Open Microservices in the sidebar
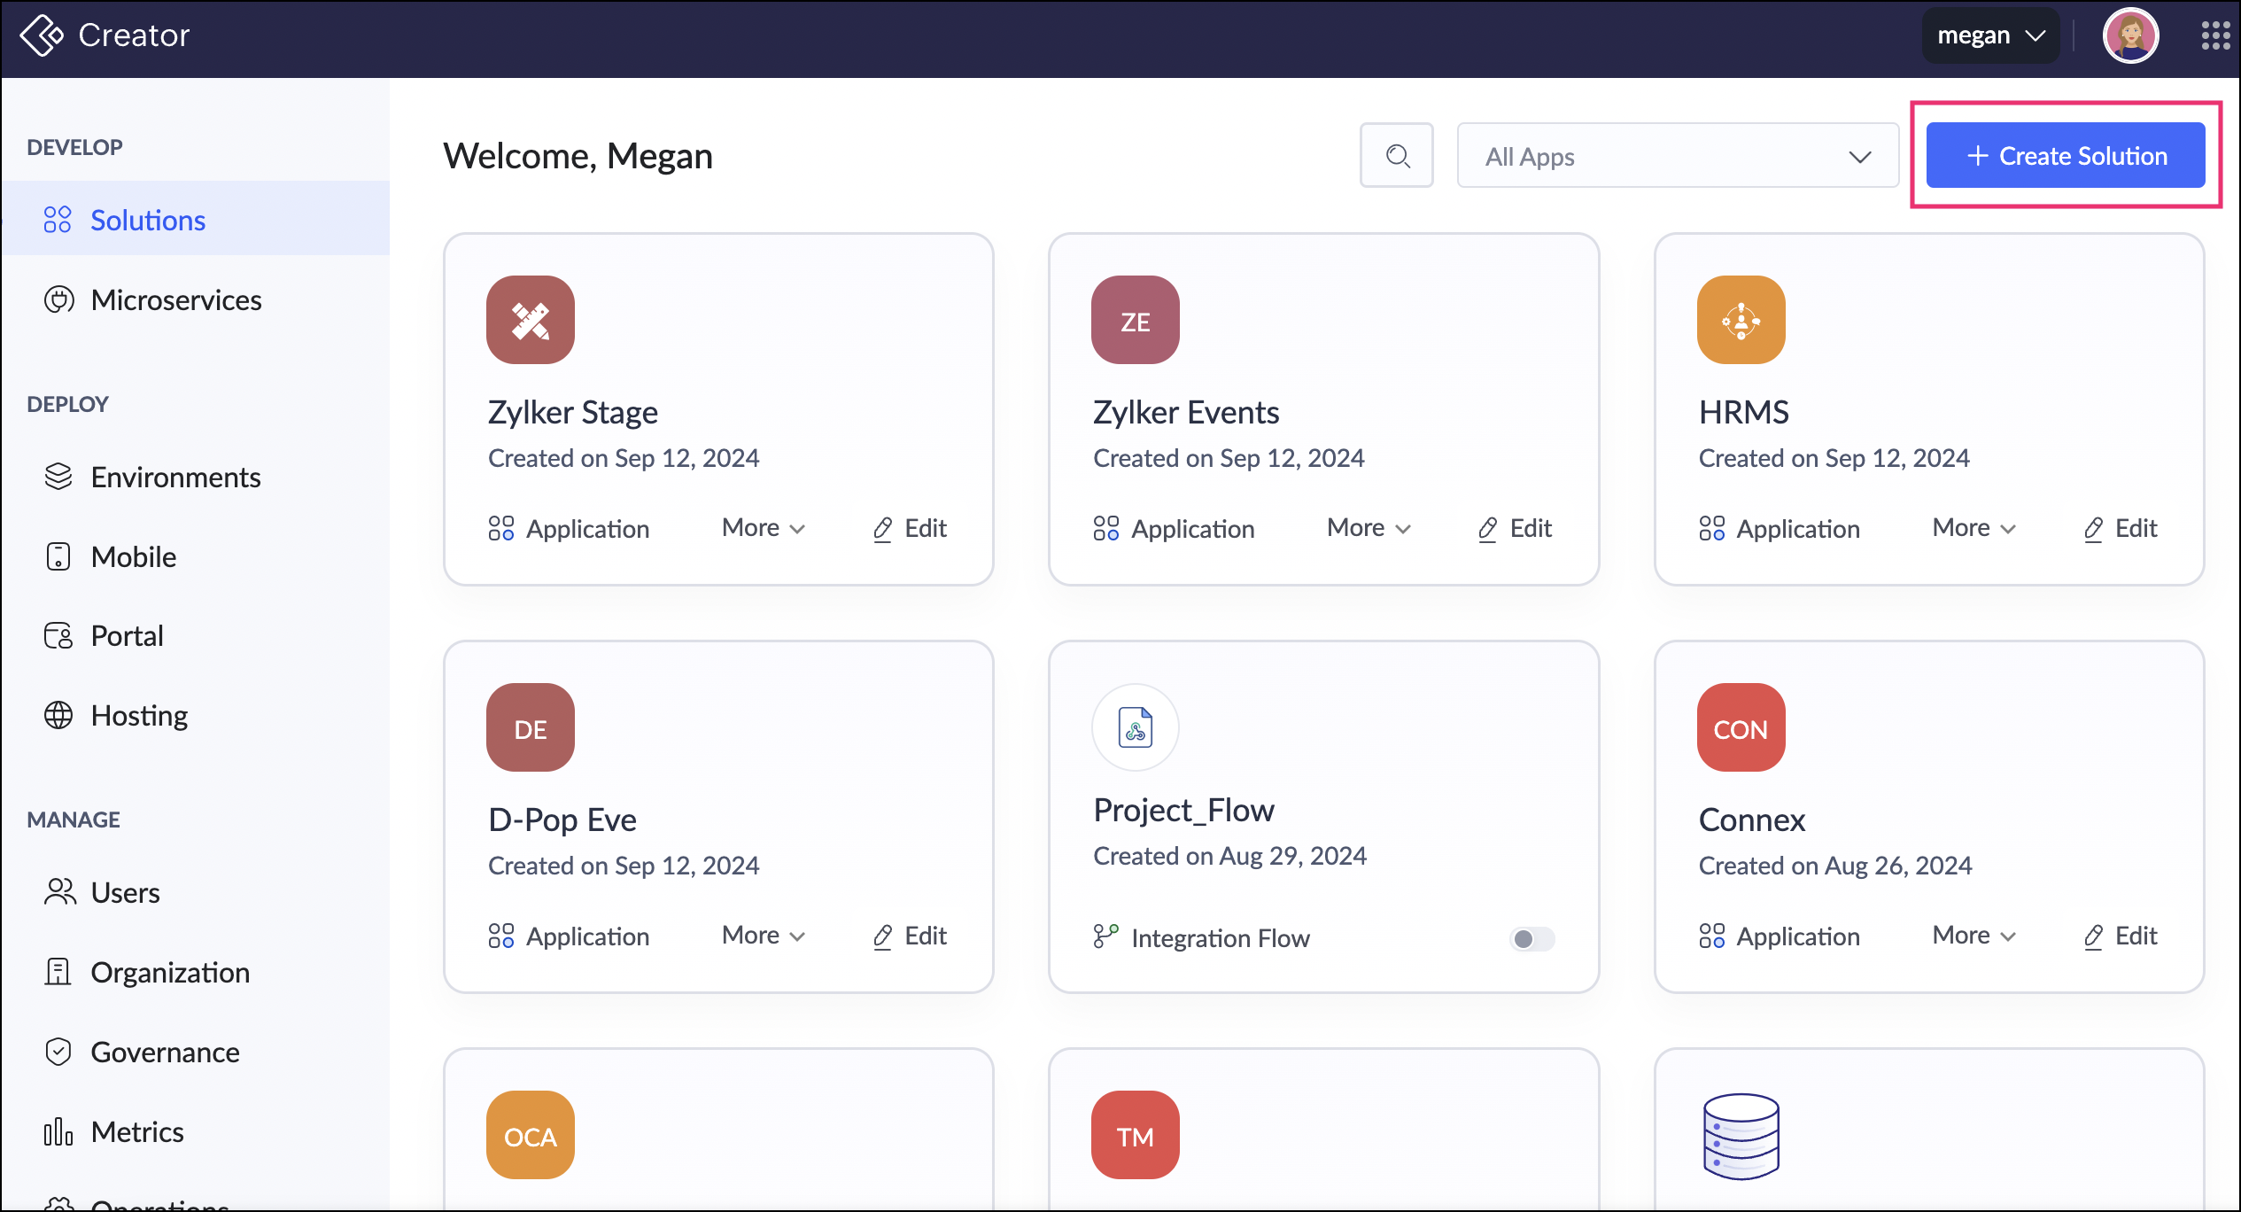Screen dimensions: 2241x1212 (175, 300)
